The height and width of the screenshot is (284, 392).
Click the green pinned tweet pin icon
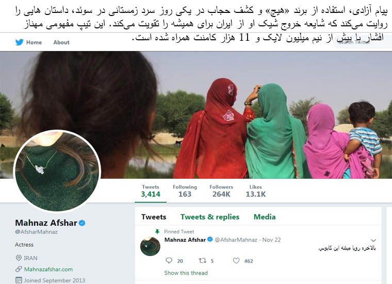tap(157, 231)
